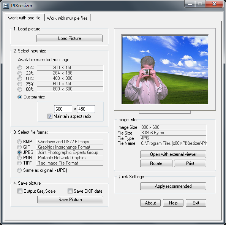Viewport: 226px width, 225px height.
Task: Close the PIXresizer window
Action: click(214, 4)
